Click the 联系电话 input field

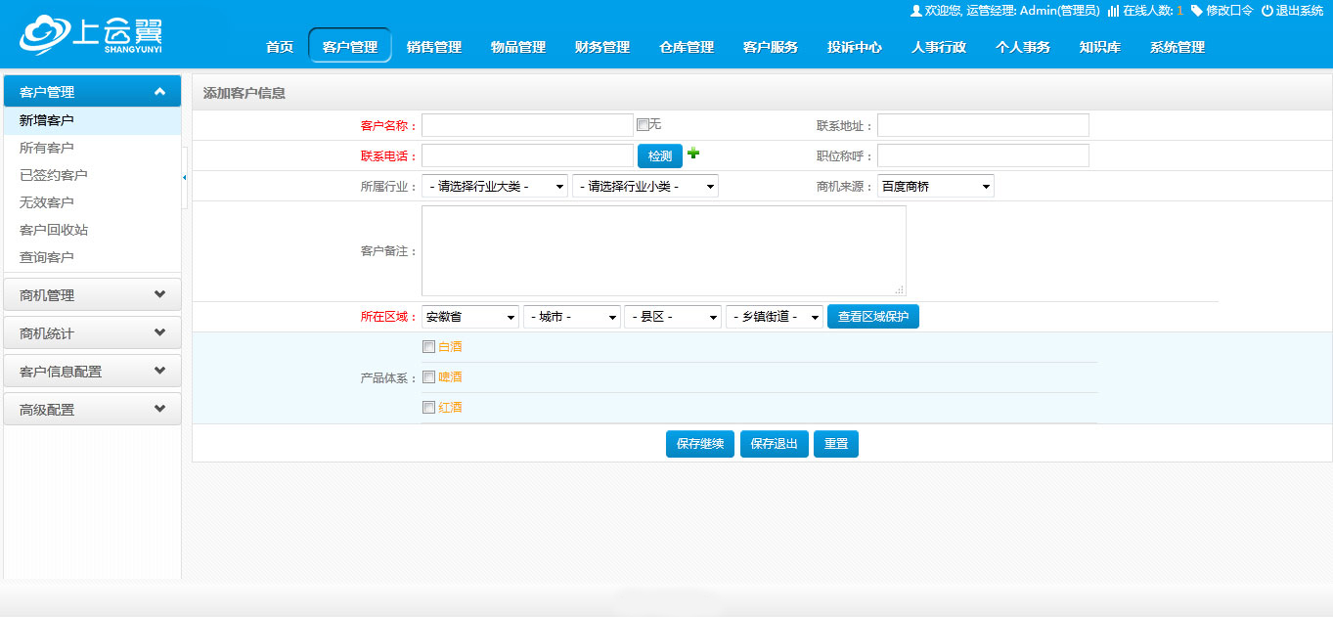point(527,155)
